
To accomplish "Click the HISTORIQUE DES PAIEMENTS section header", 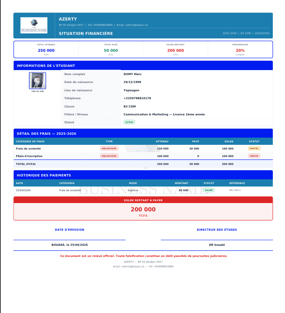I will click(x=143, y=175).
